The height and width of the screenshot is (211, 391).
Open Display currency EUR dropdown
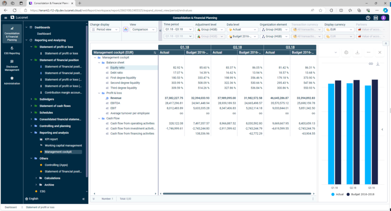pos(339,30)
